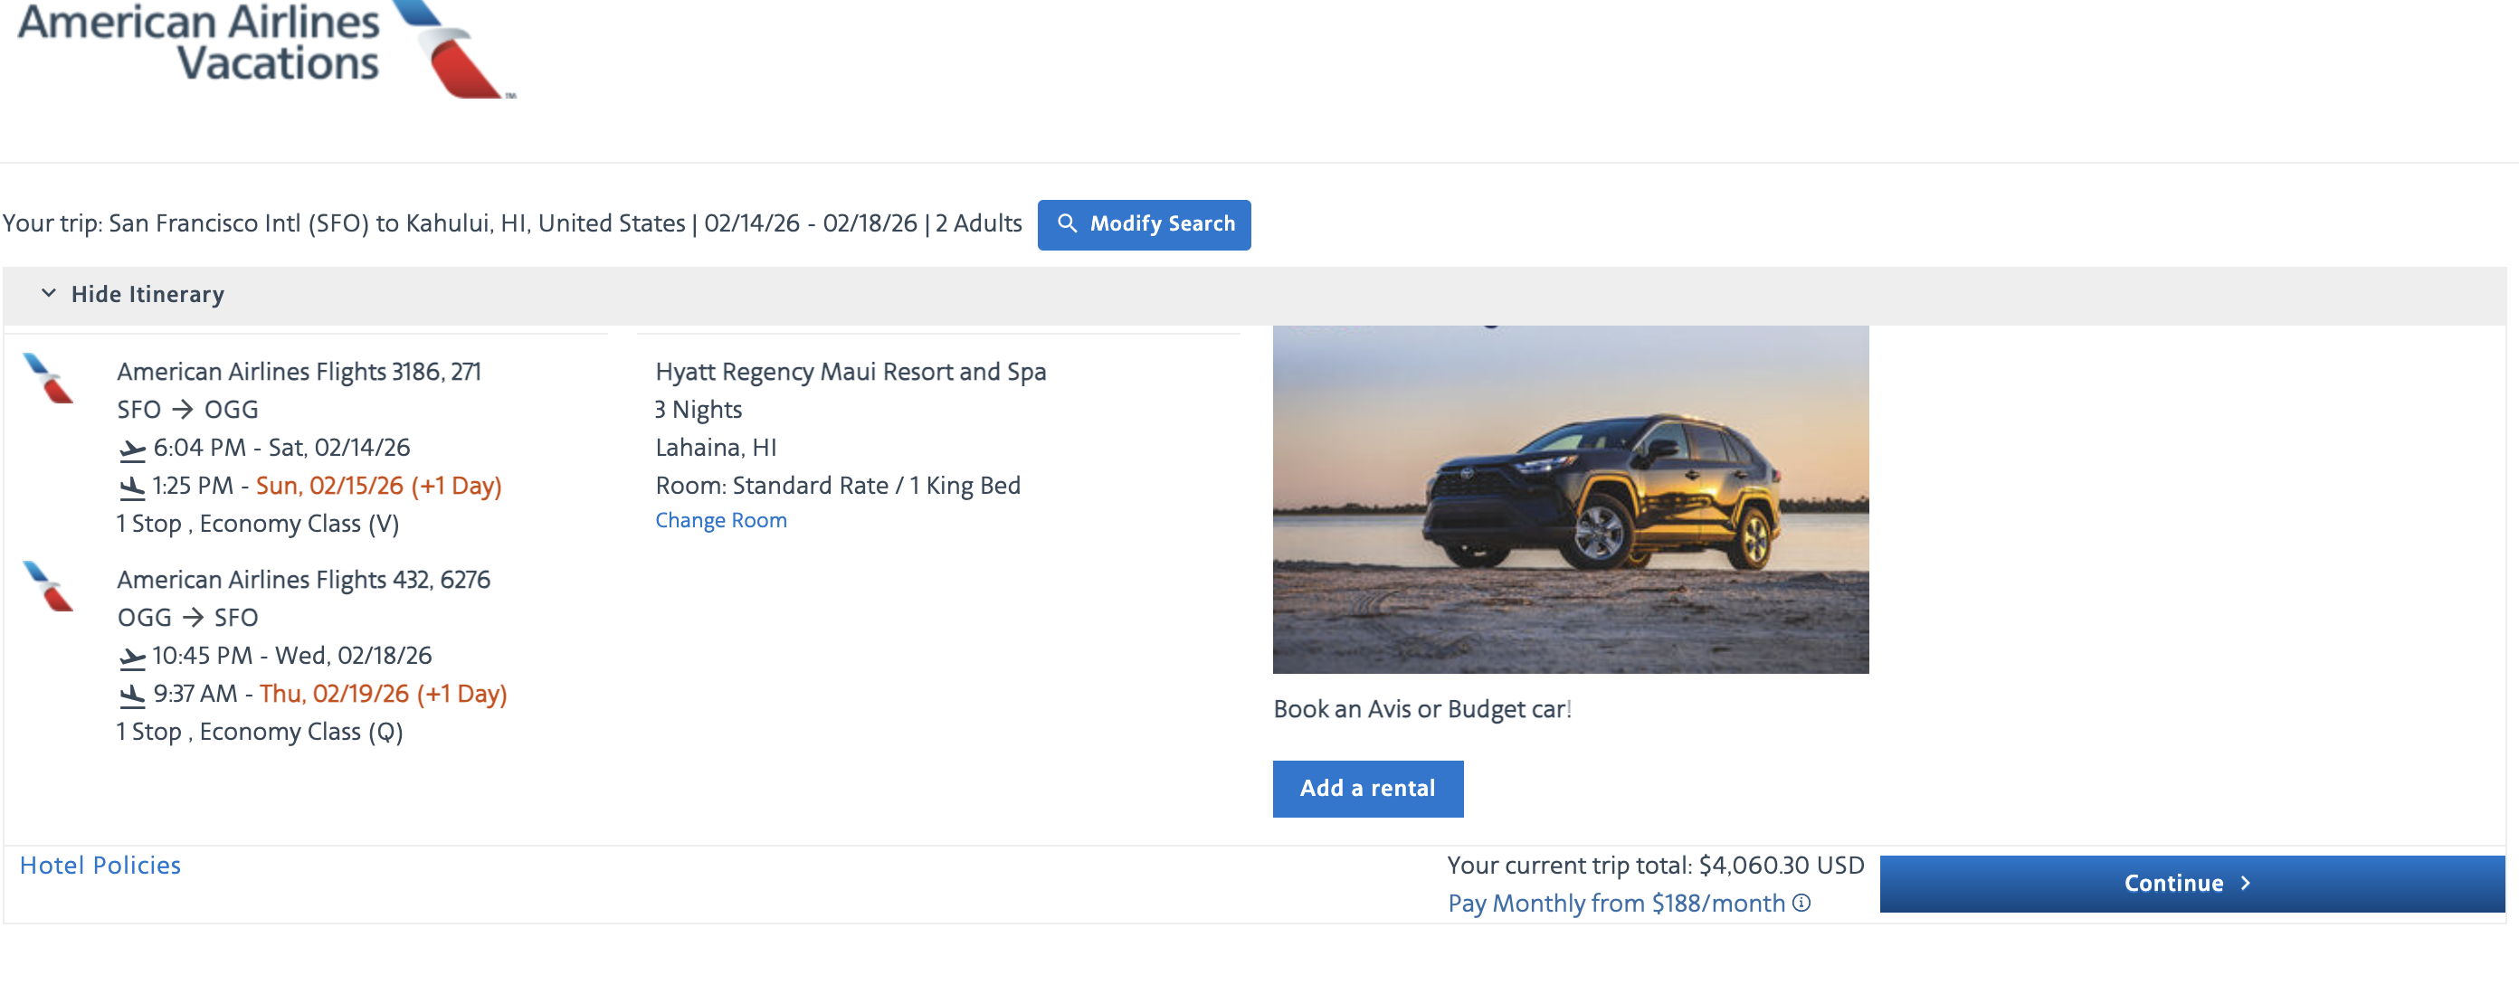Open Pay Monthly from $188/month link
This screenshot has width=2519, height=994.
pyautogui.click(x=1616, y=904)
